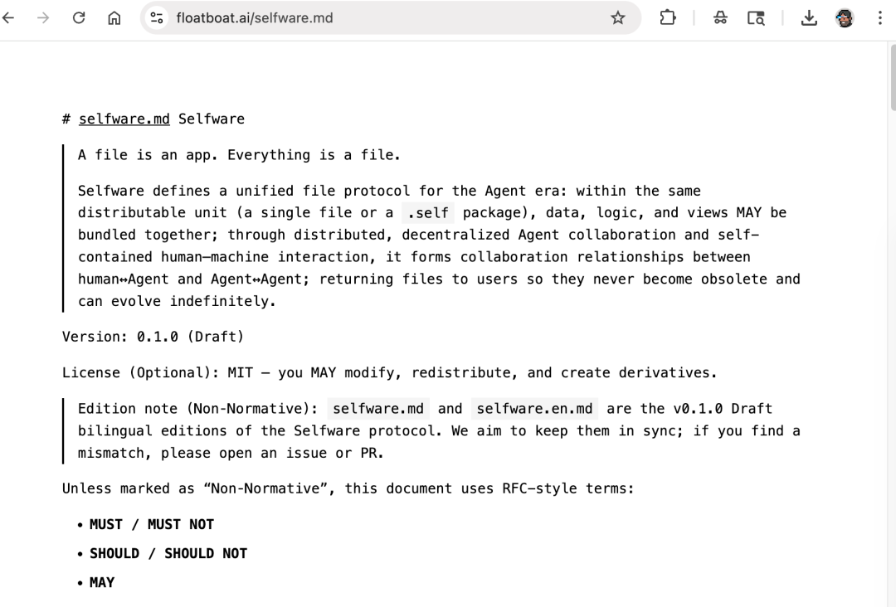This screenshot has height=607, width=896.
Task: Click the "MUST / MUST NOT" bullet
Action: (152, 524)
